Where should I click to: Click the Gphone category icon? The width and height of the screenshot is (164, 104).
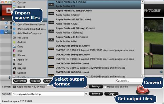[x=14, y=73]
